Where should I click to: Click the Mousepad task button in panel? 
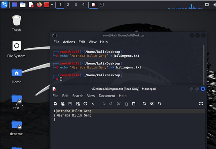click(93, 4)
